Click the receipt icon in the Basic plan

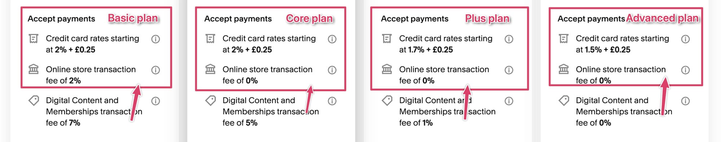click(x=34, y=38)
